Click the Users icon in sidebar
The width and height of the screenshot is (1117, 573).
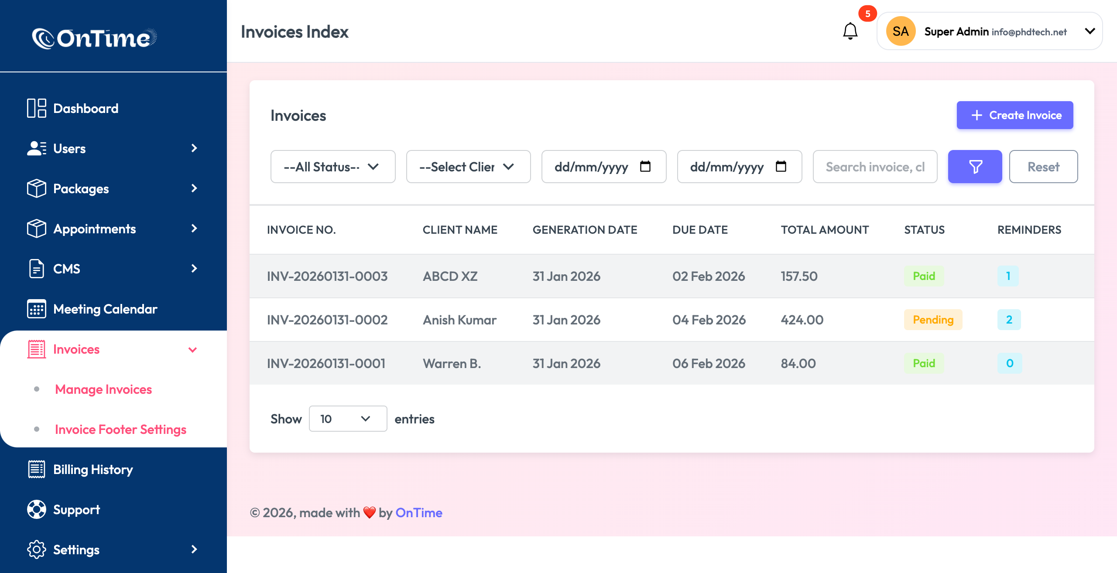click(x=37, y=148)
